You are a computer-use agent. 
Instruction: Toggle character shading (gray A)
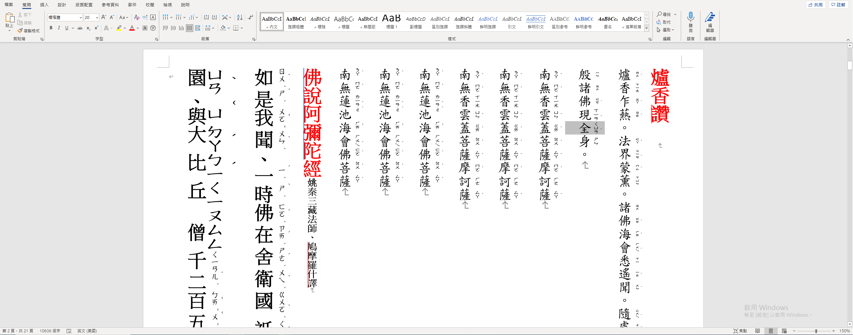click(145, 28)
